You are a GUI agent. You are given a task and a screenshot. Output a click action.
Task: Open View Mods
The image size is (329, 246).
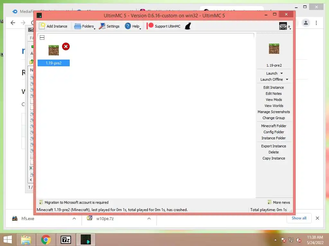tap(274, 100)
